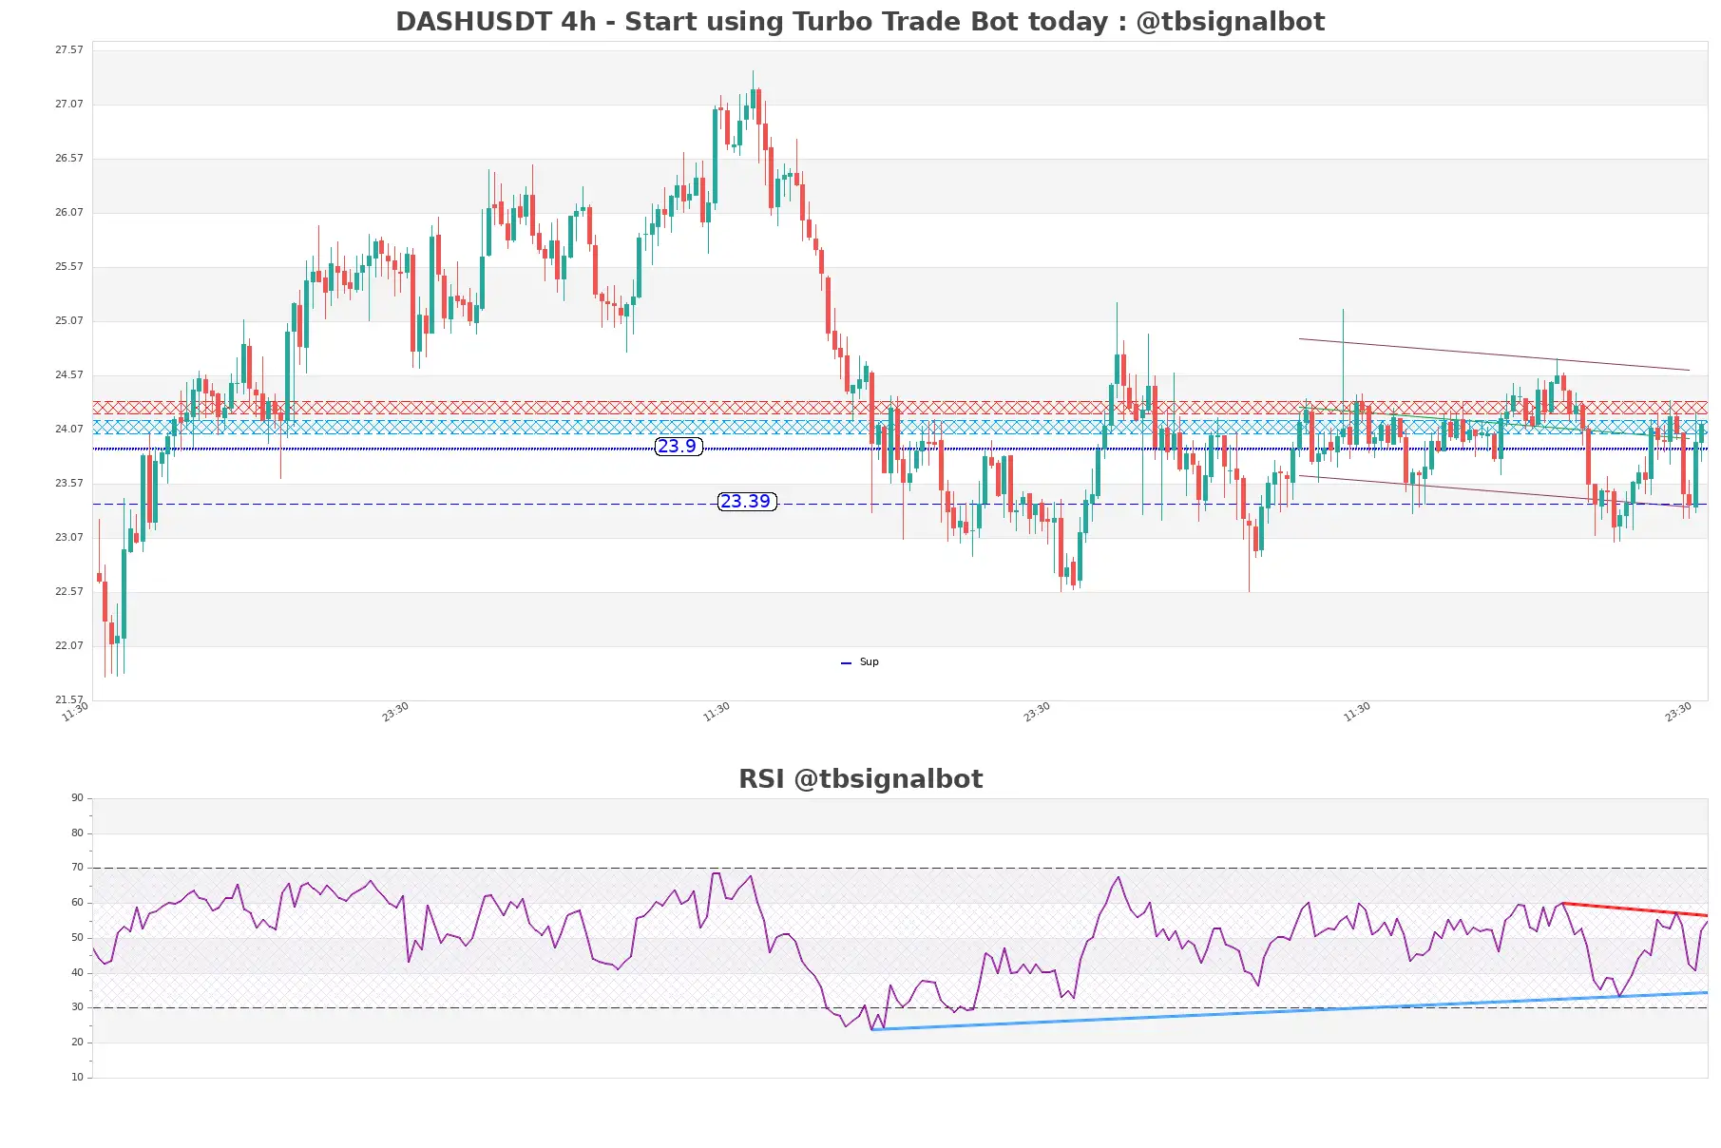Click the 26.57 price axis label
This screenshot has height=1148, width=1721.
pyautogui.click(x=68, y=158)
